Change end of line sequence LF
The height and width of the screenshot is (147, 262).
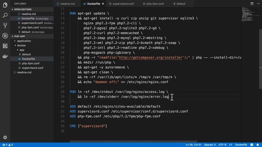click(x=230, y=145)
